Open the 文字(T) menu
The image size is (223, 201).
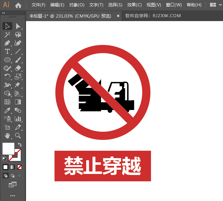96,5
